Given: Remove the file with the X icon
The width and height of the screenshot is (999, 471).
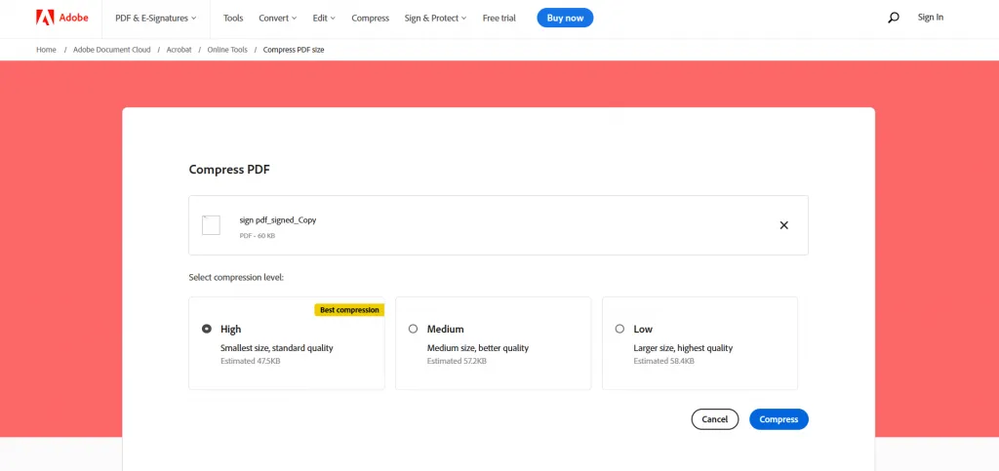Looking at the screenshot, I should [x=783, y=225].
